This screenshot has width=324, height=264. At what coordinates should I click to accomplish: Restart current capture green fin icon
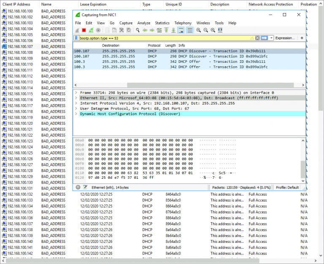tap(91, 30)
